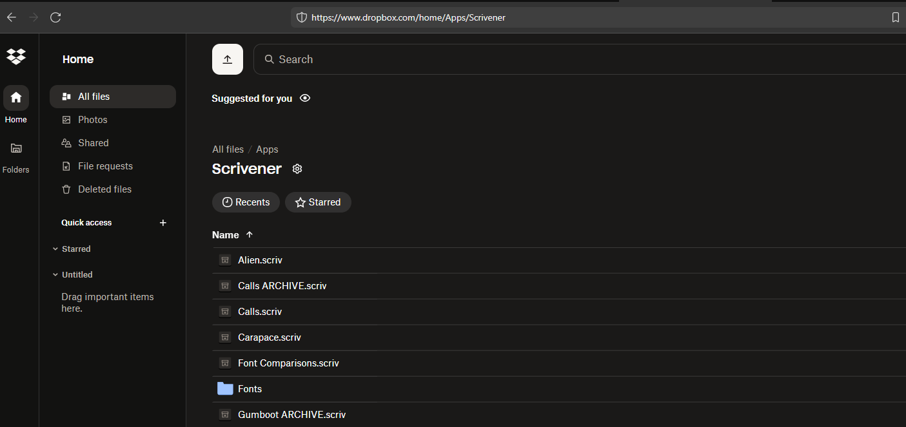Viewport: 906px width, 427px height.
Task: Click the upload button
Action: 228,59
